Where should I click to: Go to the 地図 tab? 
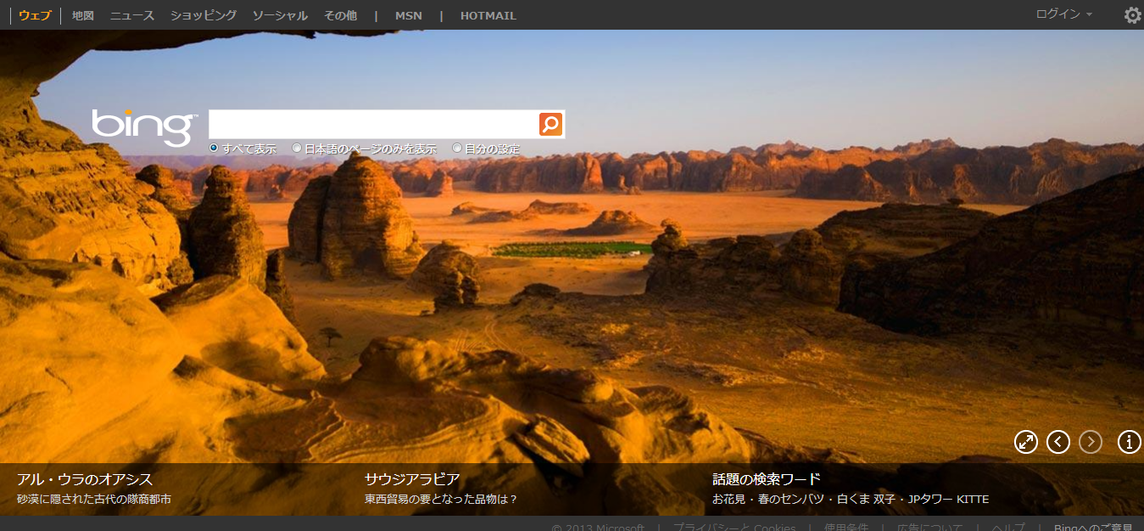click(83, 15)
